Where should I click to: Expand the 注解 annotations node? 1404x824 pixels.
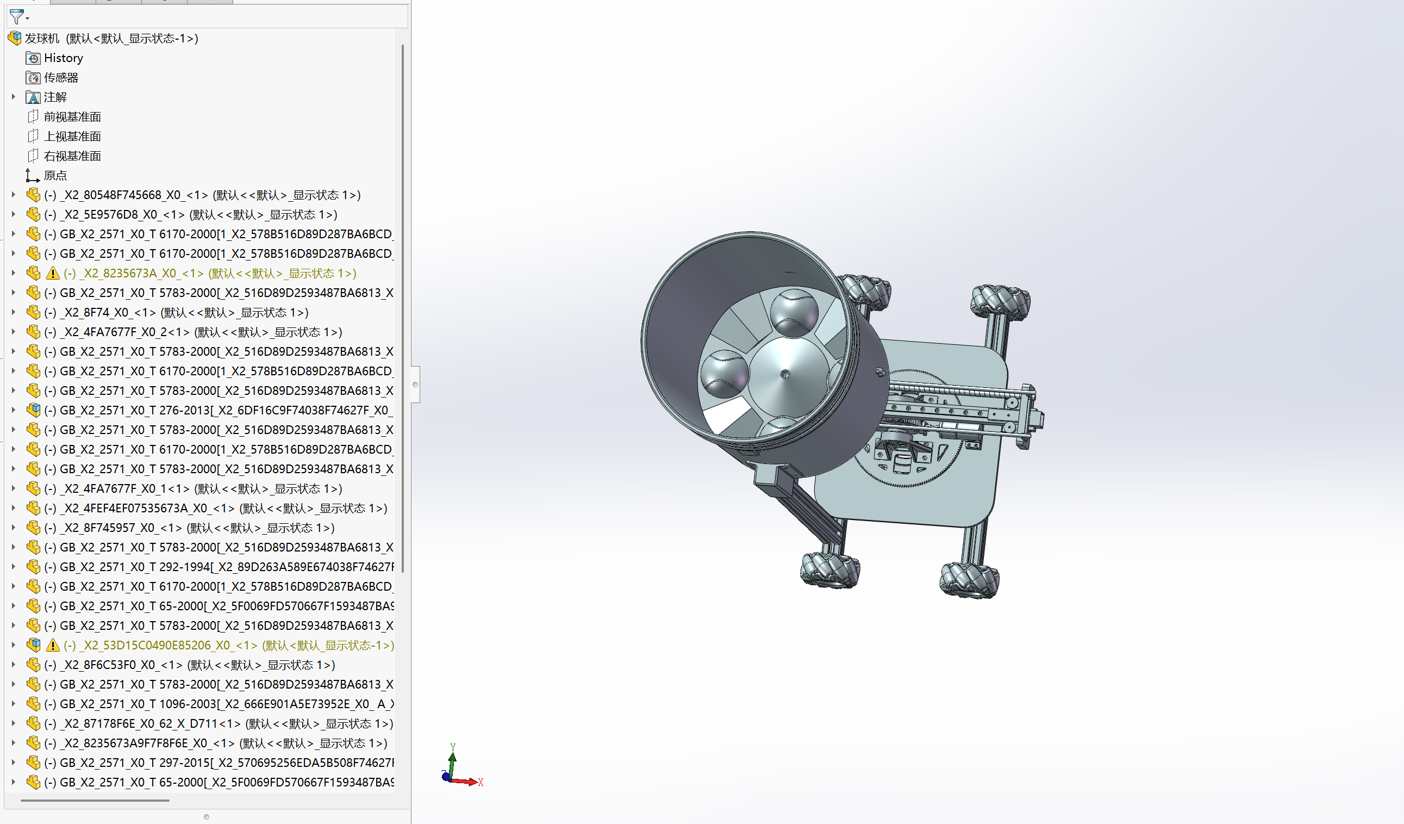[14, 97]
